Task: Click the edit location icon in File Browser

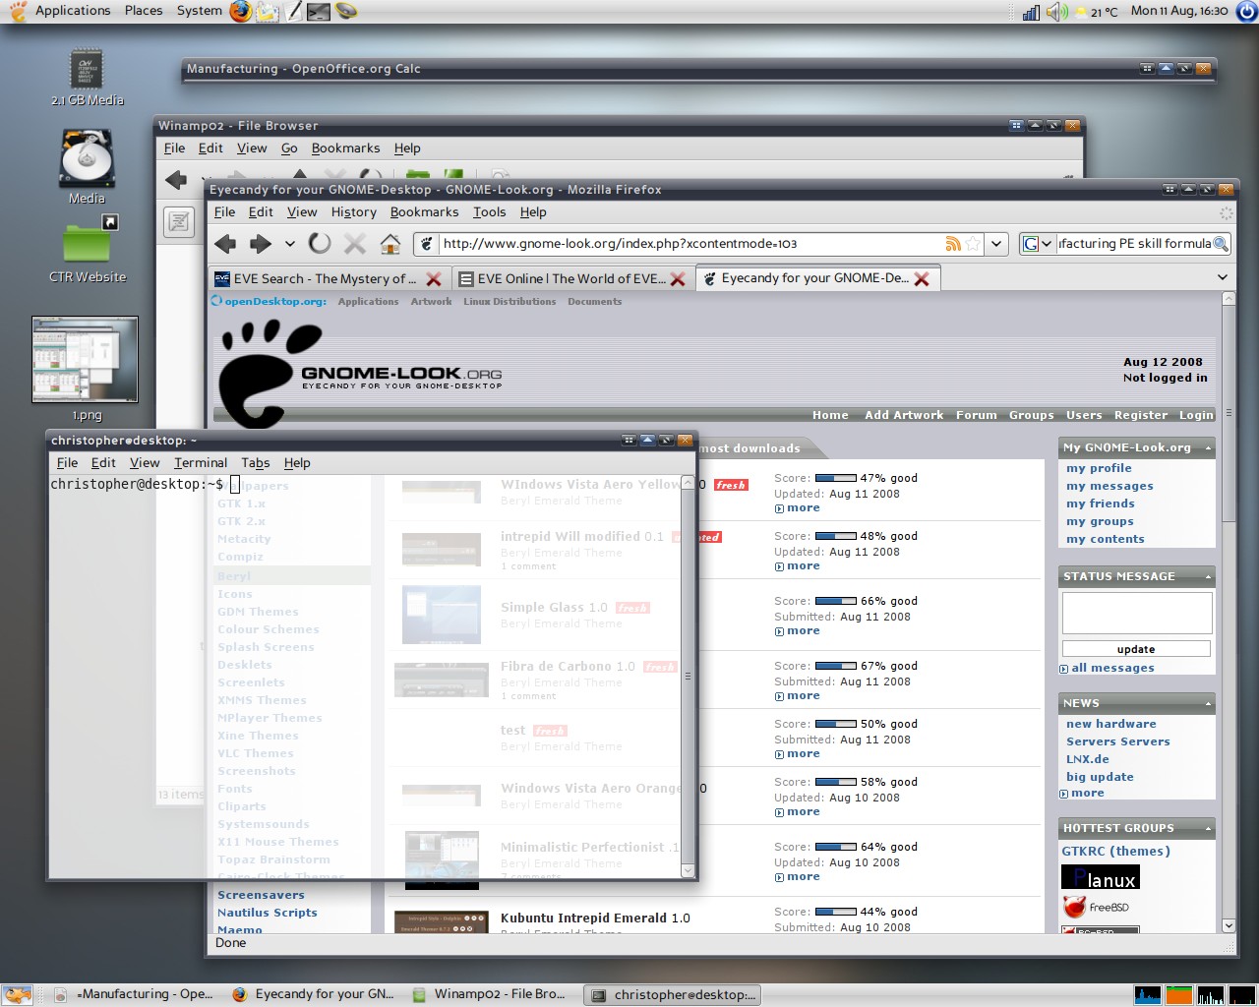Action: point(179,222)
